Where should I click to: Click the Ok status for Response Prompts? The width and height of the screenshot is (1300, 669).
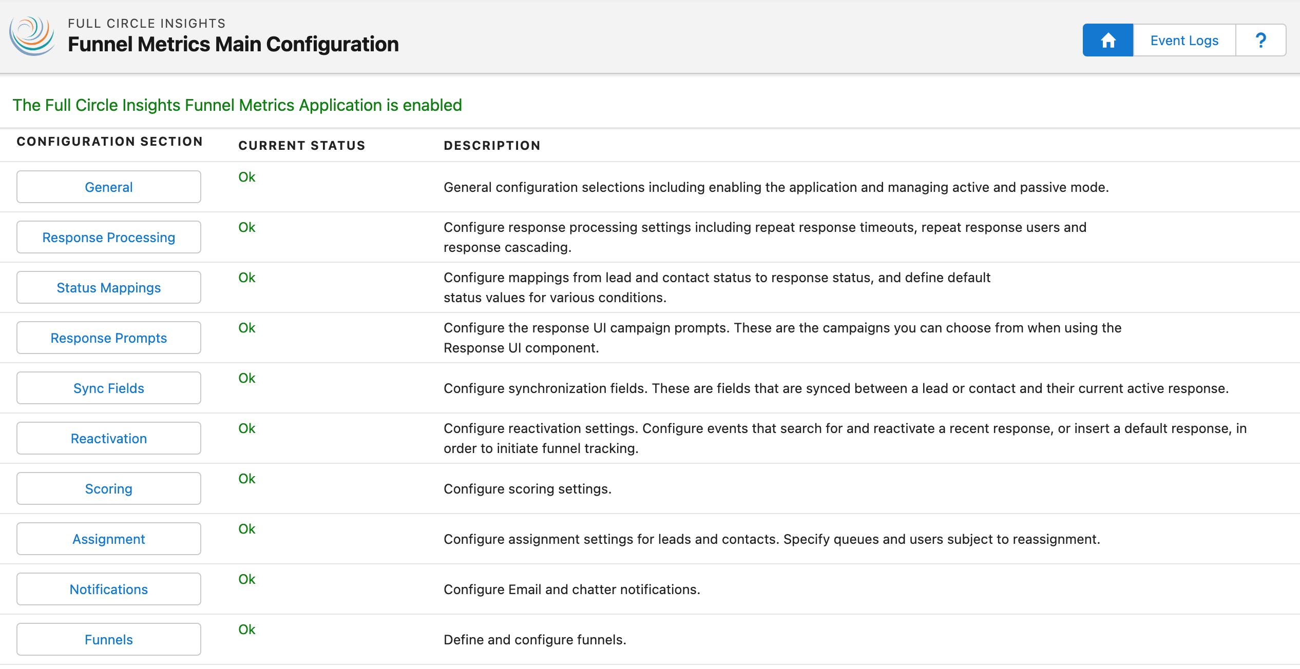coord(247,328)
